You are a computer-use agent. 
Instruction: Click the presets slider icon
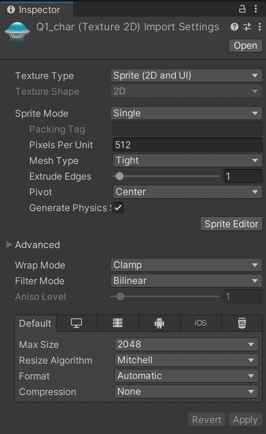click(247, 27)
